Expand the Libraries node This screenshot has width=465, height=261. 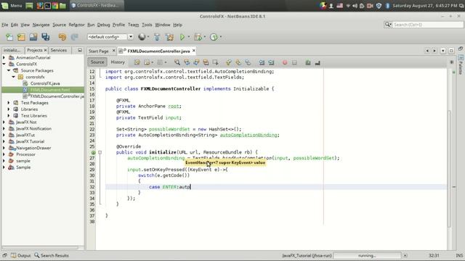(9, 109)
